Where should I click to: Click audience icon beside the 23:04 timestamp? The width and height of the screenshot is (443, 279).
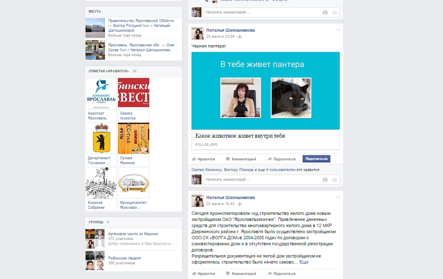tap(240, 37)
